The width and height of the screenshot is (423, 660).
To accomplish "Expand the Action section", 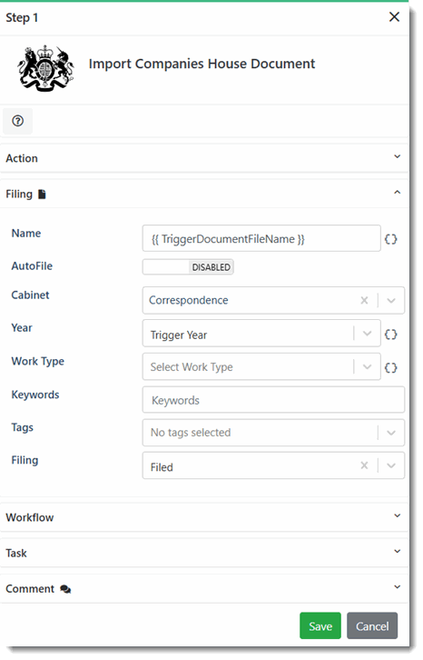I will [204, 158].
